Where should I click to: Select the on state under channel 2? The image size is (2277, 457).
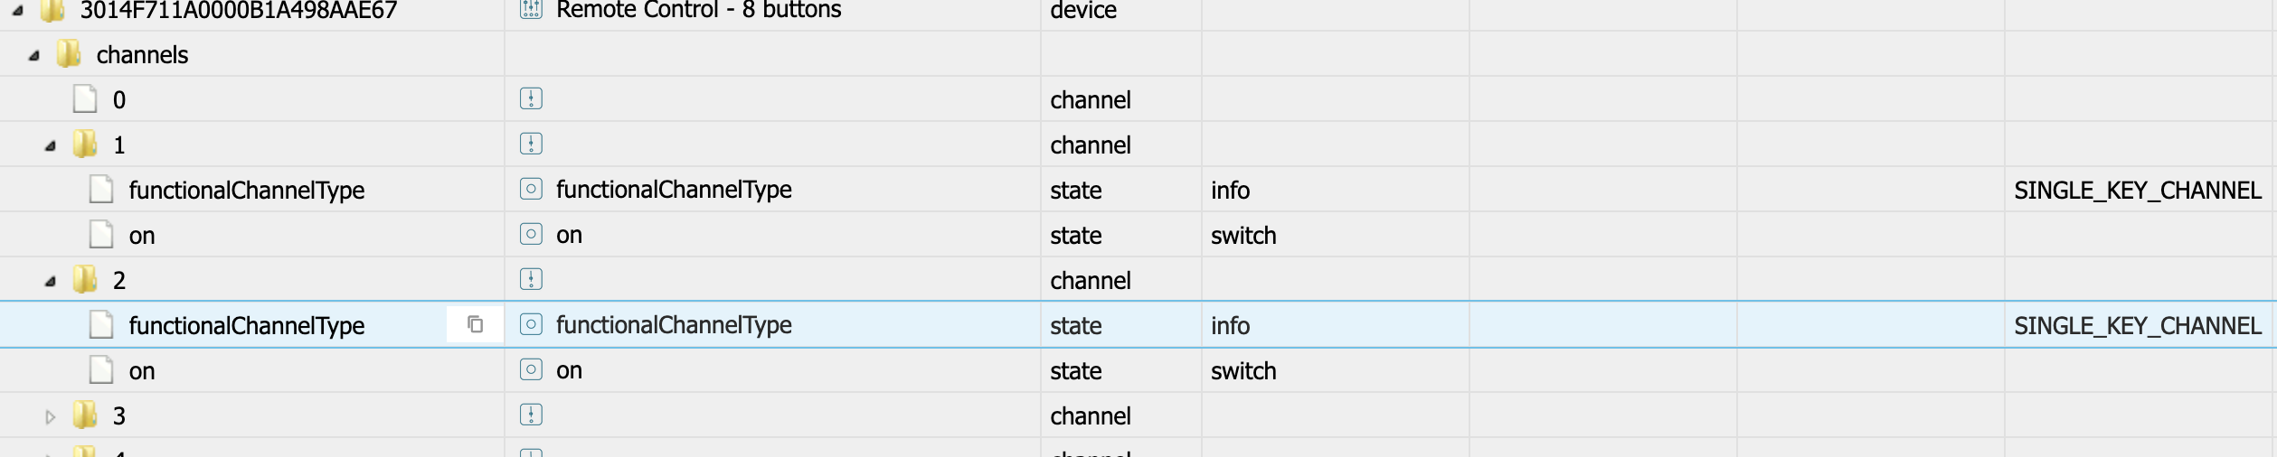click(x=142, y=371)
